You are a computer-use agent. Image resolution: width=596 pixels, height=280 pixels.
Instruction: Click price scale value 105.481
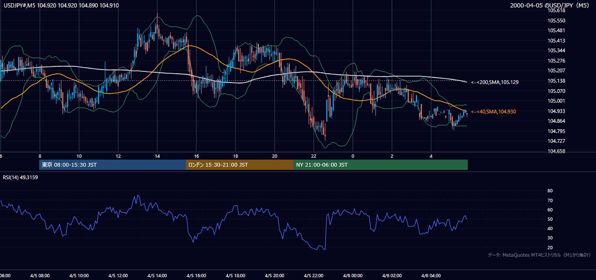tap(556, 30)
